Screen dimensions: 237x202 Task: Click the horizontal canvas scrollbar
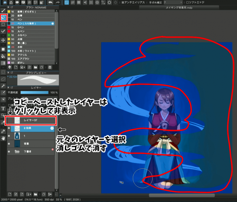click(182, 195)
